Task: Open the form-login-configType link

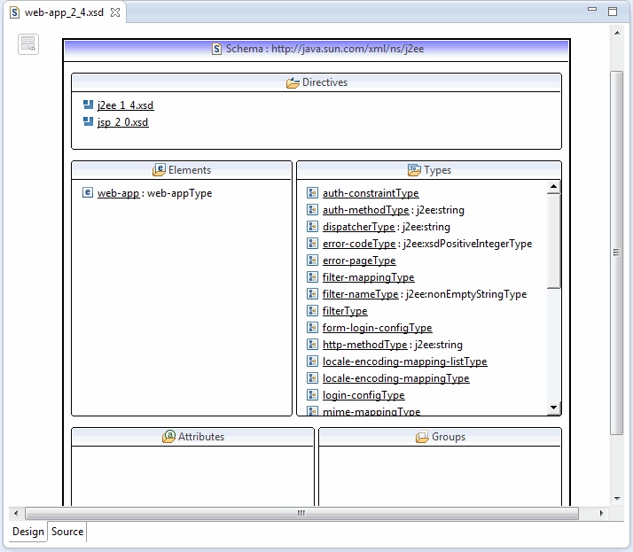Action: click(x=377, y=328)
